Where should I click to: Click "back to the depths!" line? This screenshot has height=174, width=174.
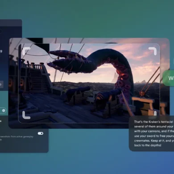point(148,145)
